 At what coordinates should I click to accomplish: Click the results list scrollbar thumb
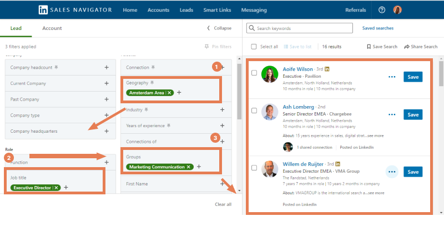[441, 74]
